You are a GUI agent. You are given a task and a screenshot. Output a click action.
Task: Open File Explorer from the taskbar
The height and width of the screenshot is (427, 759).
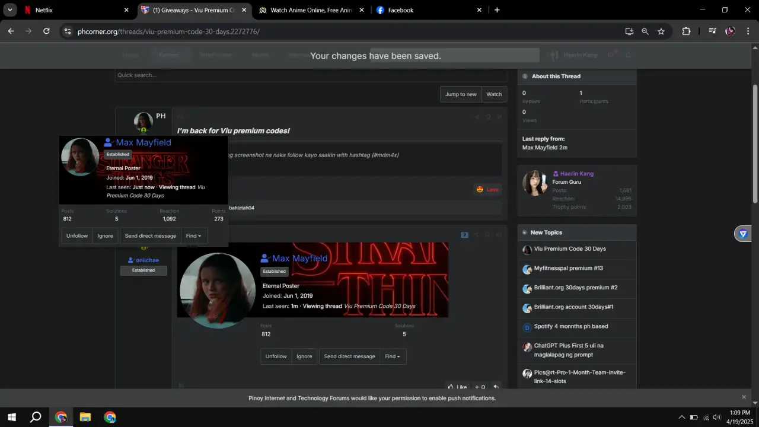coord(85,418)
